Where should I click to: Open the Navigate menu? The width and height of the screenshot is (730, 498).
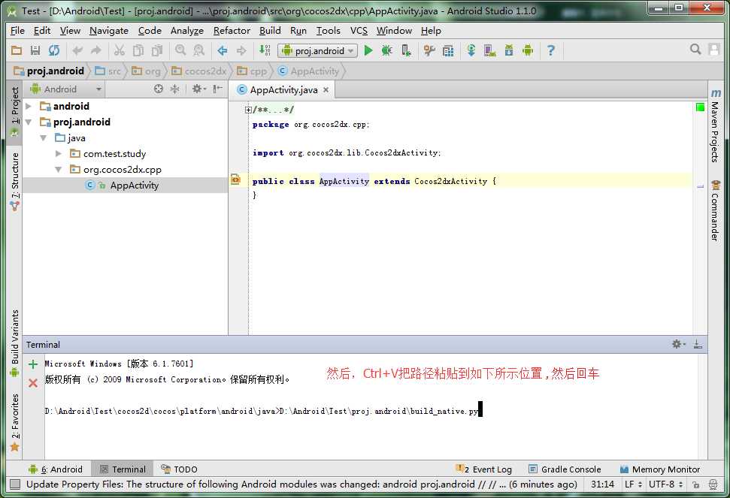pyautogui.click(x=109, y=31)
